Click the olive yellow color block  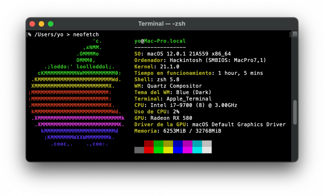pos(168,144)
